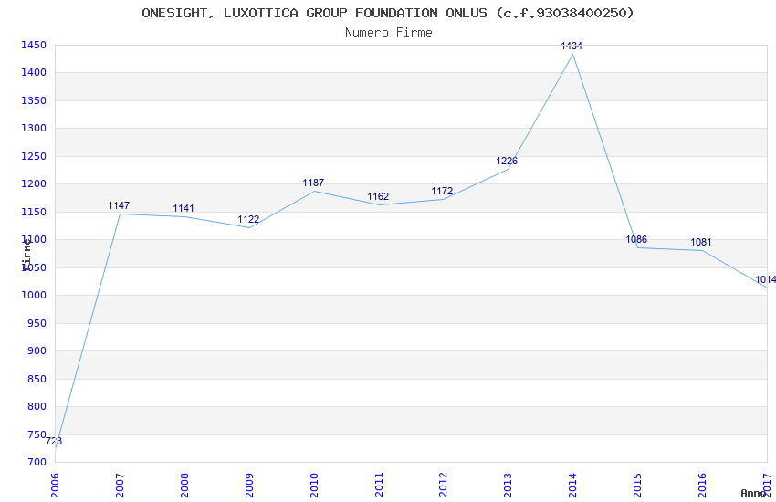
Task: Click the 1150 y-axis tick label
Action: [34, 212]
